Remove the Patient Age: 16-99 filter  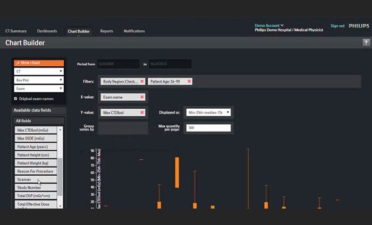coord(189,82)
